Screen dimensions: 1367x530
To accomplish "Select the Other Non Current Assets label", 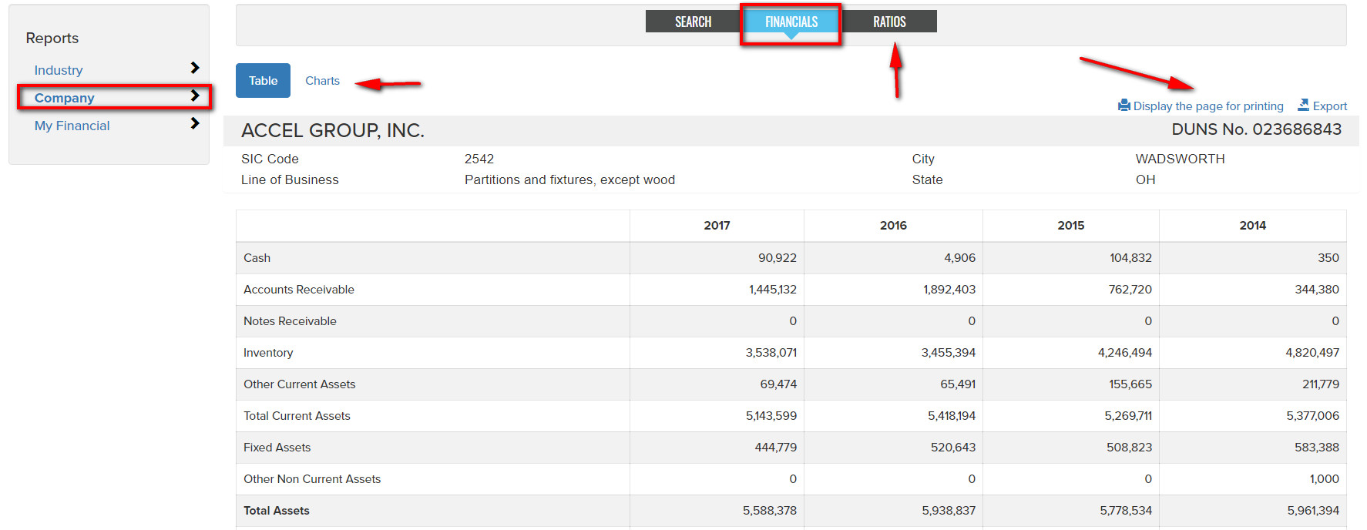I will 312,479.
